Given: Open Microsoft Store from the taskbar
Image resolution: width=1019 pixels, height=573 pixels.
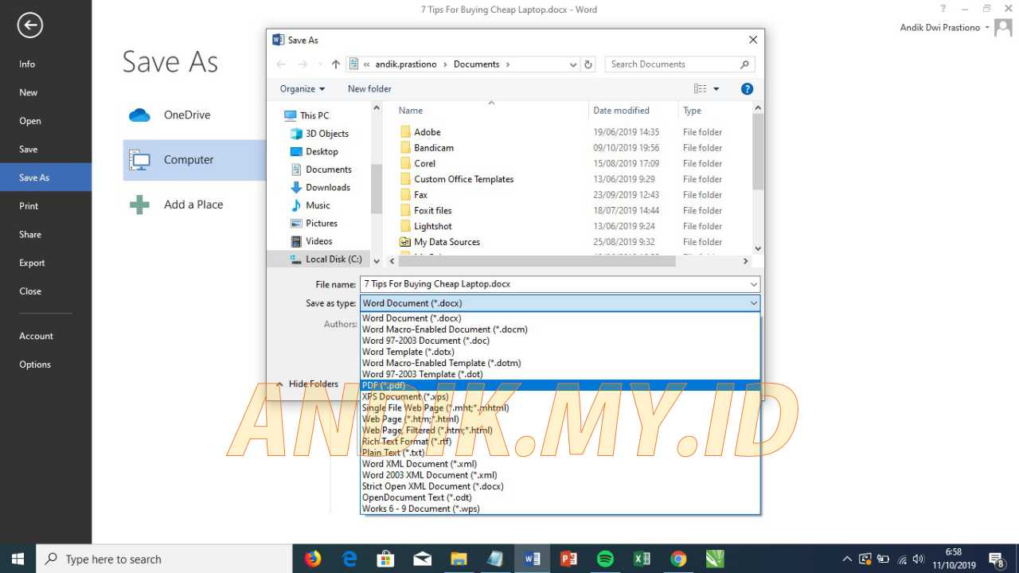Looking at the screenshot, I should point(386,559).
